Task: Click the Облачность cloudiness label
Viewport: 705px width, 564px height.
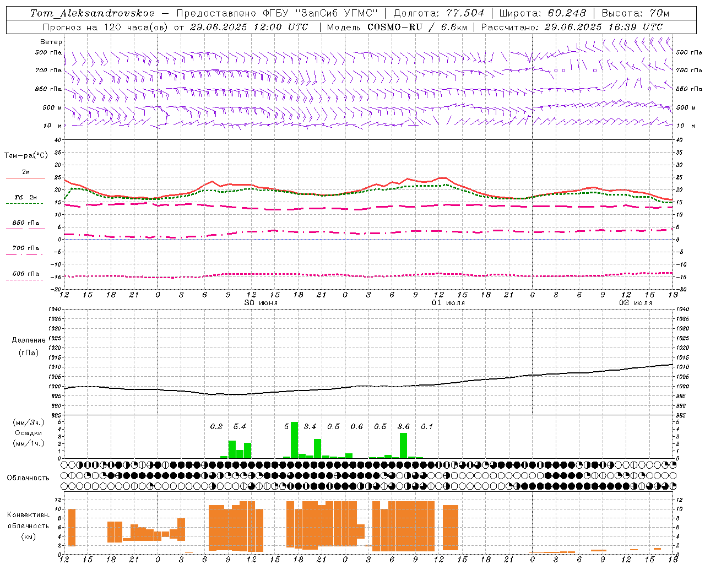Action: pyautogui.click(x=28, y=478)
